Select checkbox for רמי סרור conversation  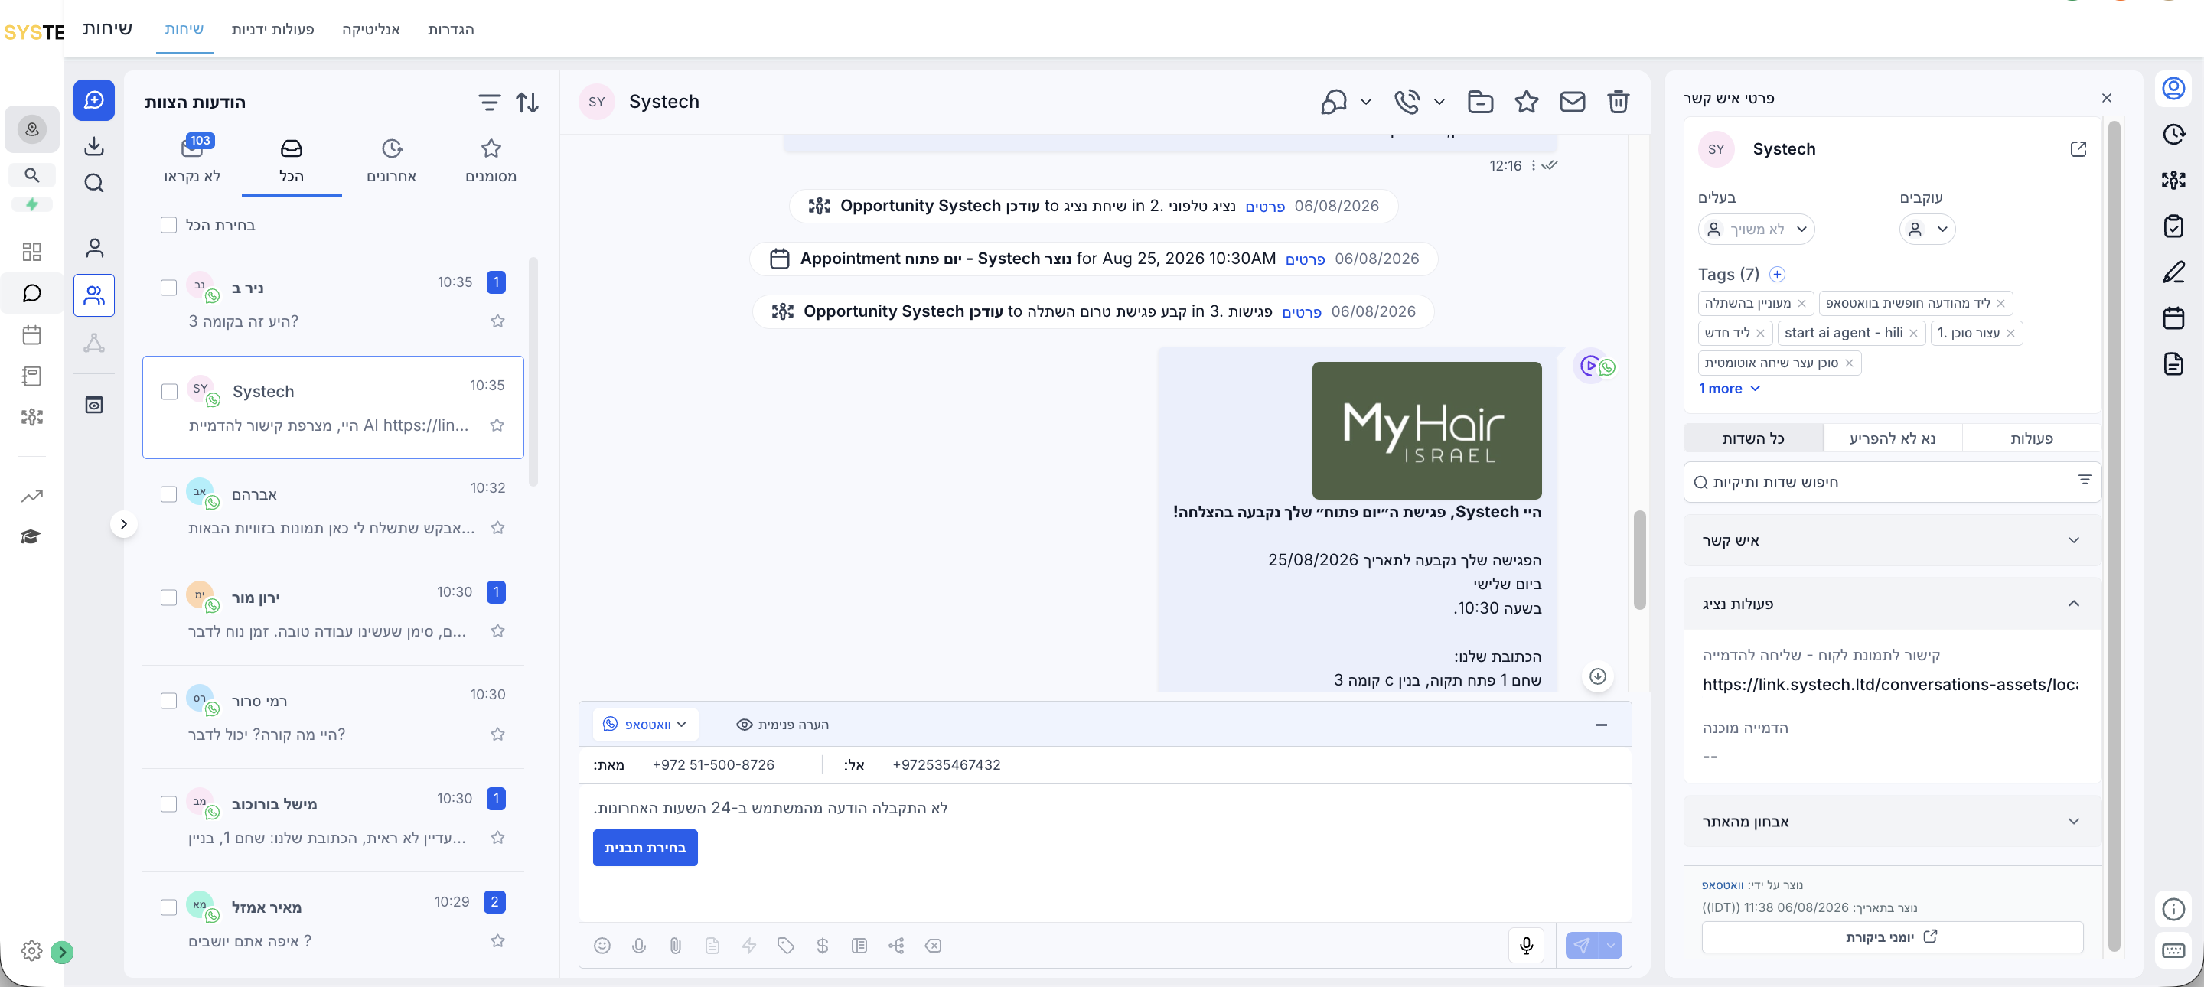pyautogui.click(x=168, y=702)
